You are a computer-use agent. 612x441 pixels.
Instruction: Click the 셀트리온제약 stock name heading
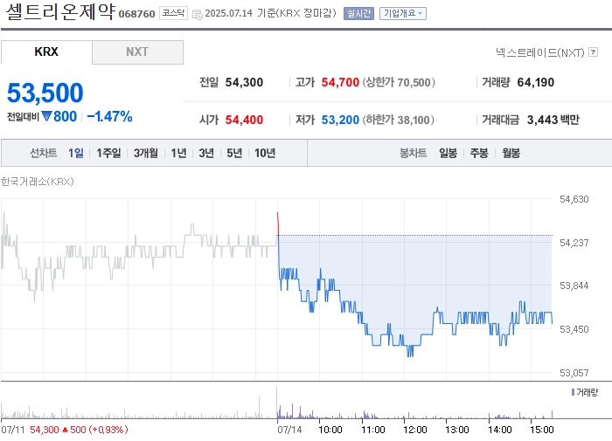coord(60,11)
